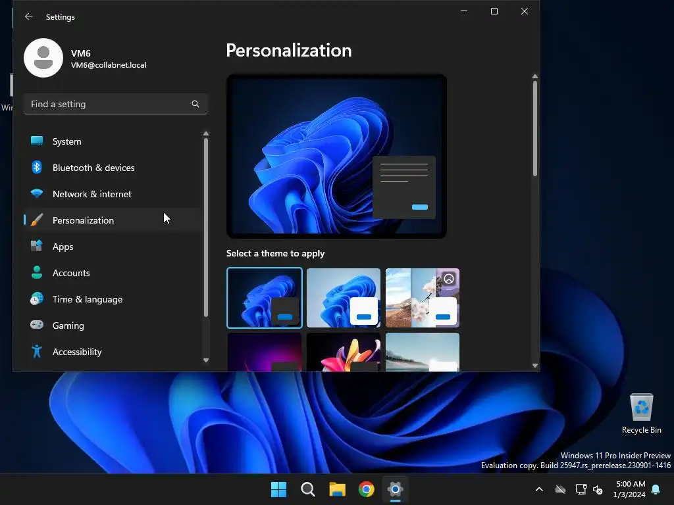Go to Accounts settings

click(113, 273)
